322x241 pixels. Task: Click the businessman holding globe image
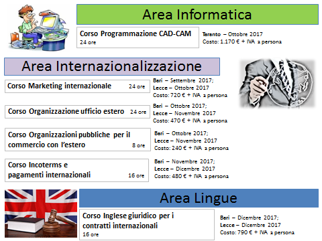click(x=277, y=84)
